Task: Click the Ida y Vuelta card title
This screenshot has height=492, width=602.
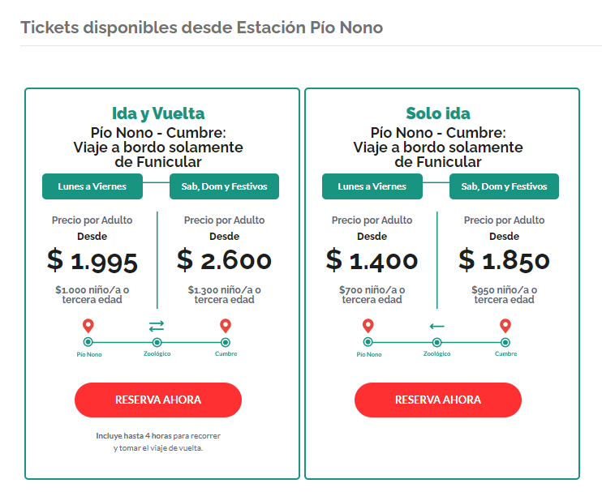Action: (x=158, y=113)
